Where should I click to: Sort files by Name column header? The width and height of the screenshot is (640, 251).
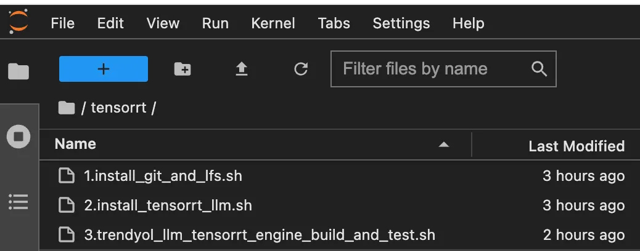[x=75, y=144]
